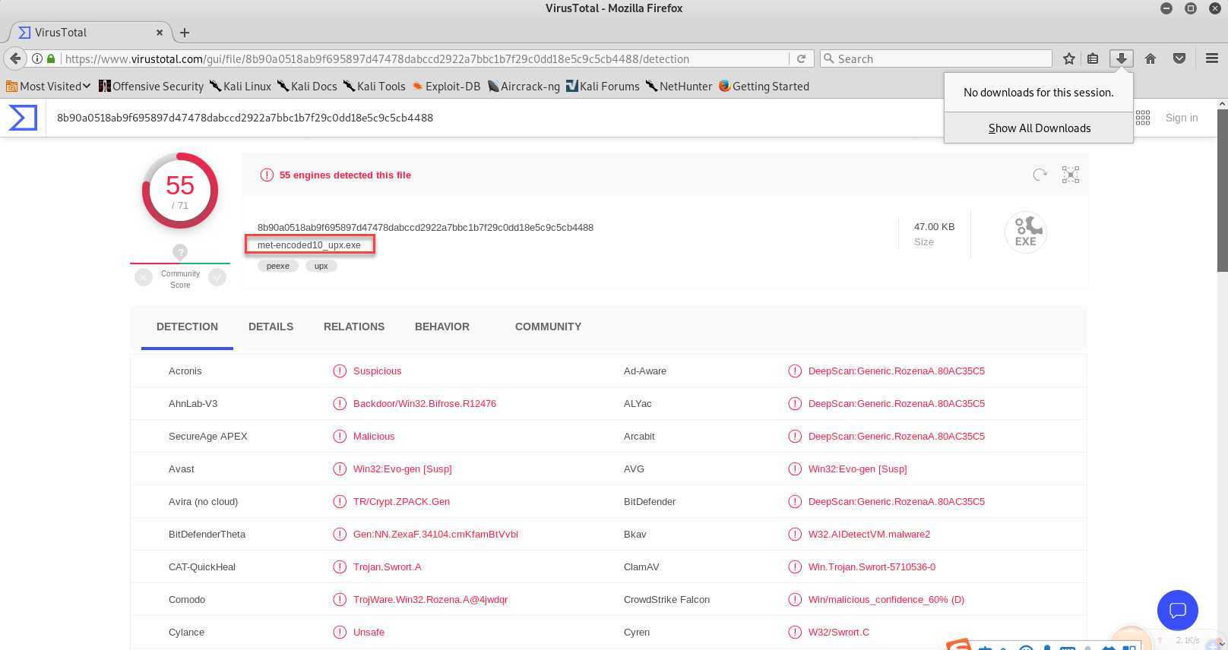Click the page vertical scrollbar
This screenshot has height=650, width=1228.
click(x=1222, y=190)
